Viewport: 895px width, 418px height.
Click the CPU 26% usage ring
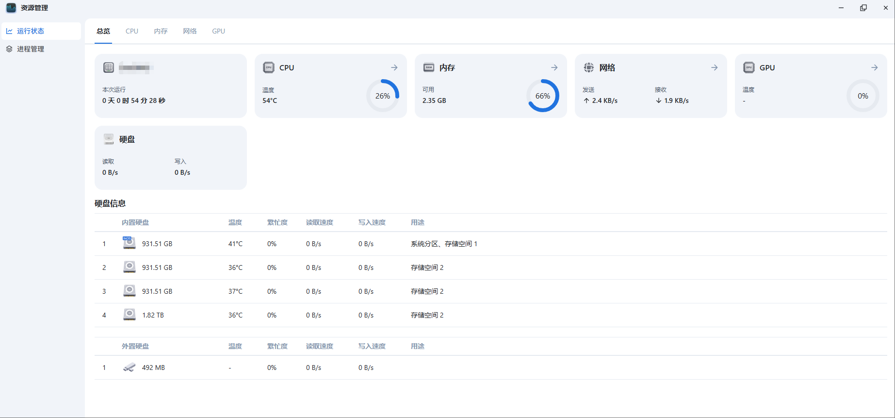click(383, 96)
